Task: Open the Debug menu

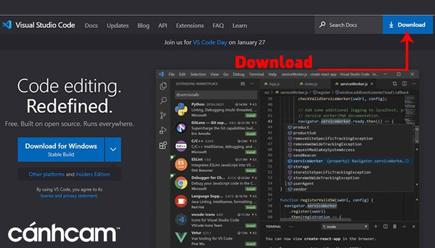Action: [238, 74]
